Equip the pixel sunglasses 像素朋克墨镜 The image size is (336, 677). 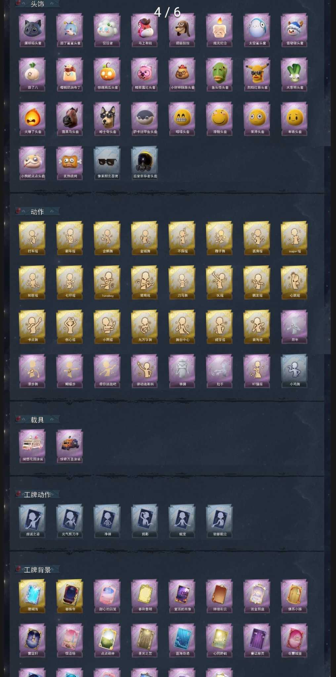coord(107,163)
